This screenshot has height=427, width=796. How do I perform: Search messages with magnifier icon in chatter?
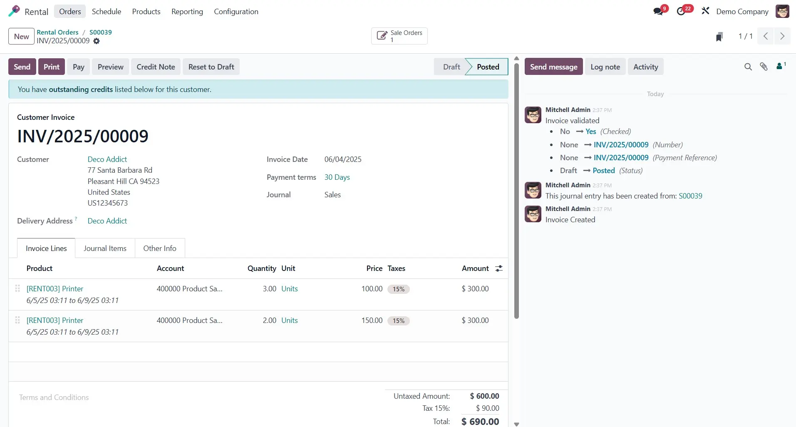click(x=748, y=67)
